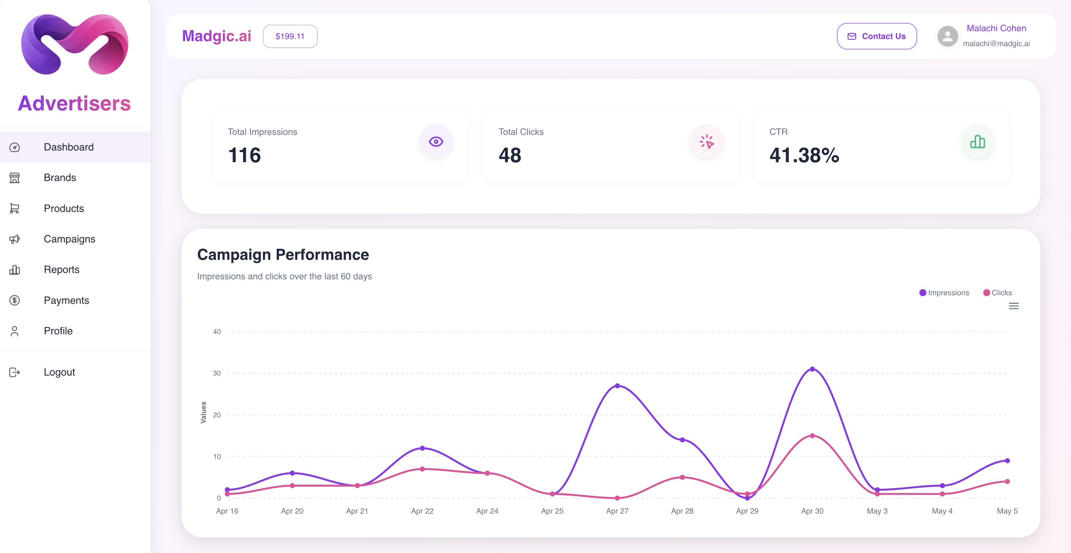
Task: Open the chart hamburger options menu
Action: pyautogui.click(x=1014, y=306)
